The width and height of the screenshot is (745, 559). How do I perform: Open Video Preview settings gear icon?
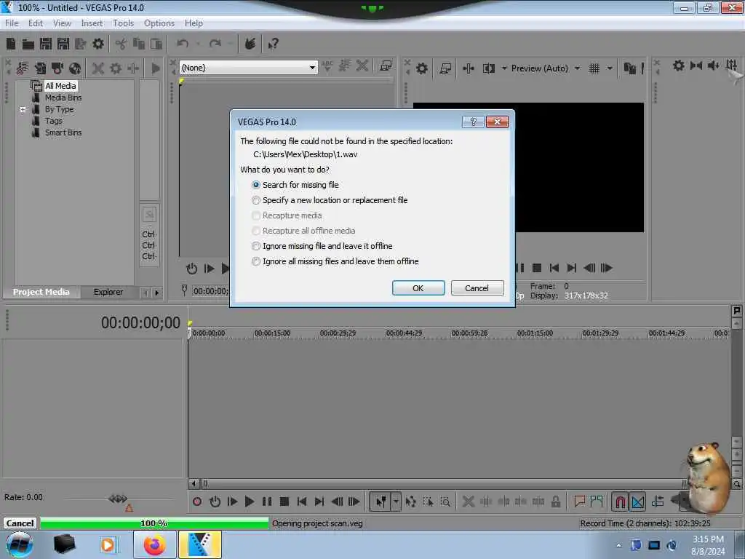(x=421, y=68)
